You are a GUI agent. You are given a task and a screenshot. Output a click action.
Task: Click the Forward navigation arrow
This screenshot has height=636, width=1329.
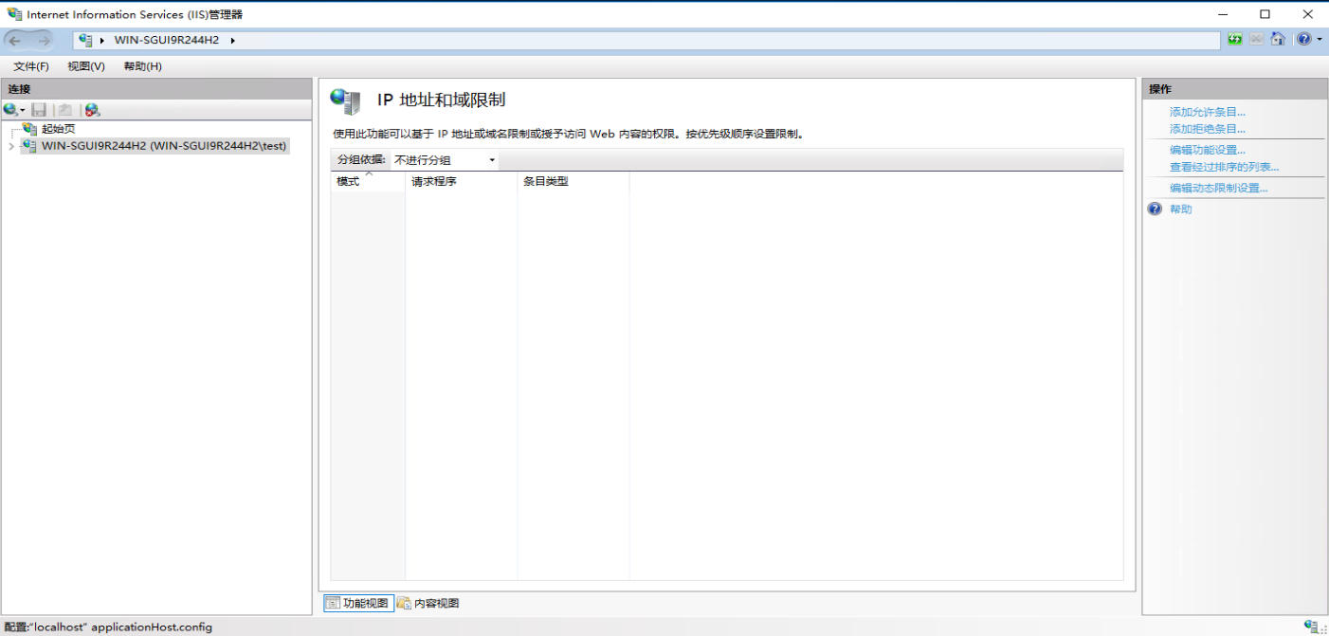[44, 40]
